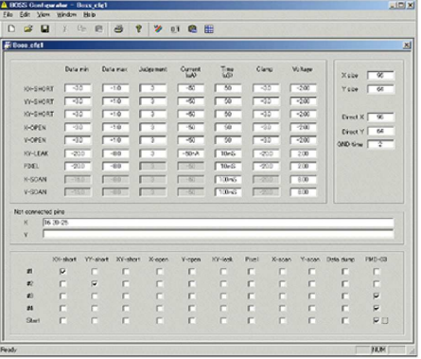Open the File menu
421x359 pixels.
point(8,14)
